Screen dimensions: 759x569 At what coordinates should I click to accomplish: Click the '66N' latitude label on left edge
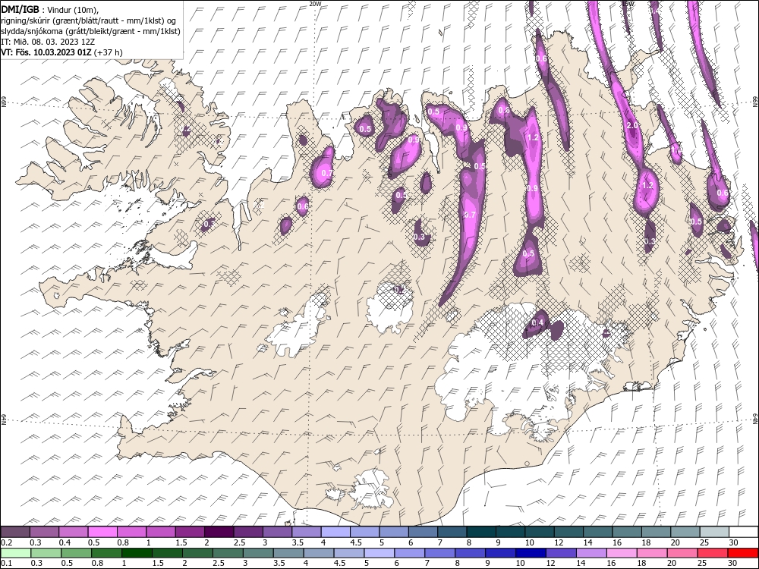4,102
